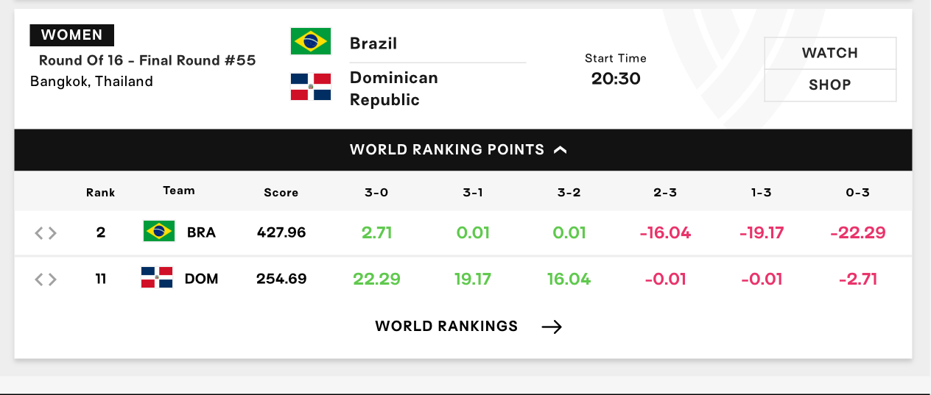Open the Brazil team name
Image resolution: width=931 pixels, height=395 pixels.
click(373, 43)
